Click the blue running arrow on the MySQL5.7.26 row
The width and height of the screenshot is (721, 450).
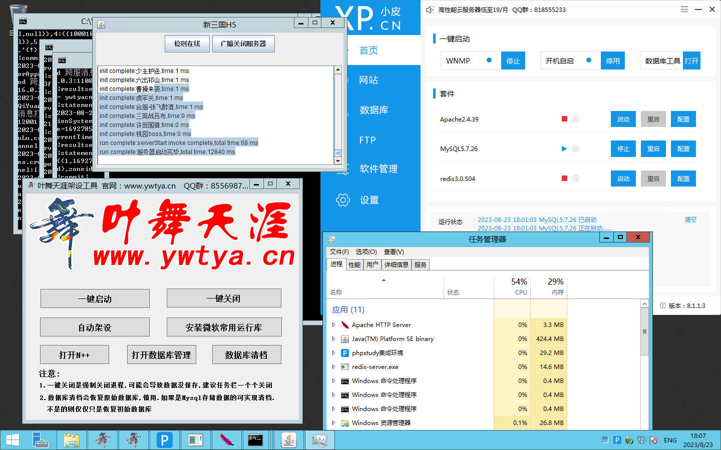pos(564,148)
